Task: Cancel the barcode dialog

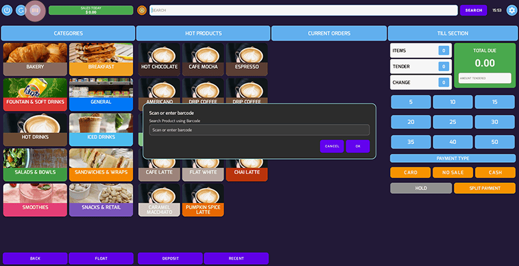Action: (x=332, y=146)
